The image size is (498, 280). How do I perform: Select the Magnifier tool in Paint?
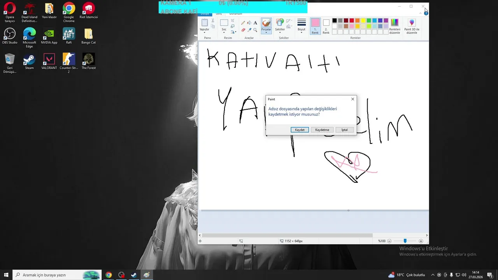tap(255, 30)
